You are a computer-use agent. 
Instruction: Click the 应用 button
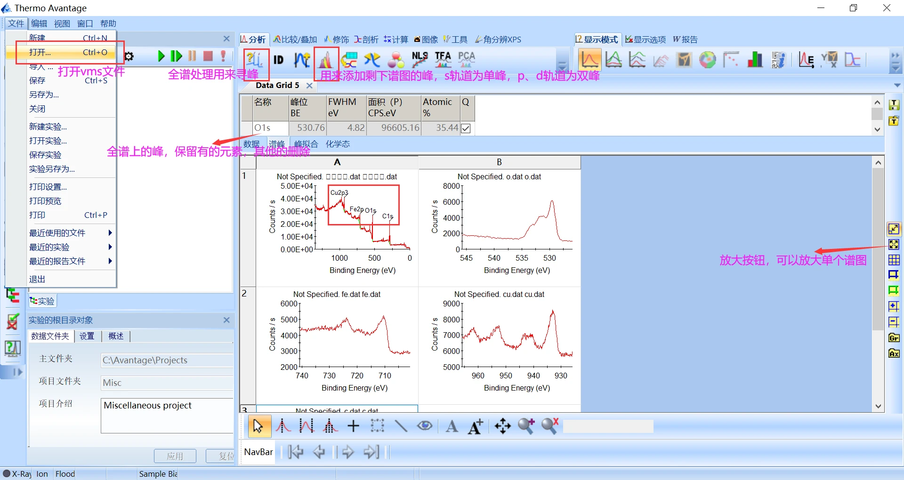pyautogui.click(x=175, y=456)
